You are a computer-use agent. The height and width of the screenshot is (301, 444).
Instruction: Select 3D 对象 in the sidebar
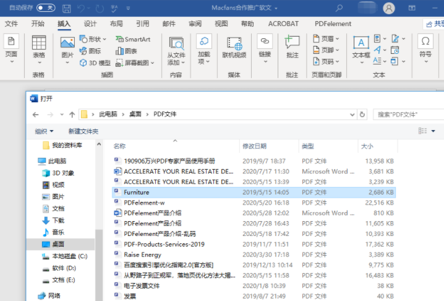click(58, 173)
